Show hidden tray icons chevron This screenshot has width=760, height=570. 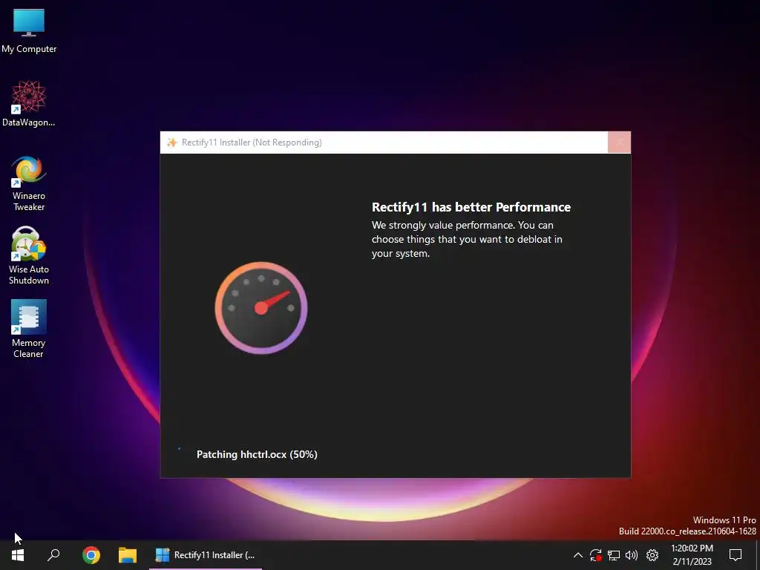pyautogui.click(x=577, y=555)
